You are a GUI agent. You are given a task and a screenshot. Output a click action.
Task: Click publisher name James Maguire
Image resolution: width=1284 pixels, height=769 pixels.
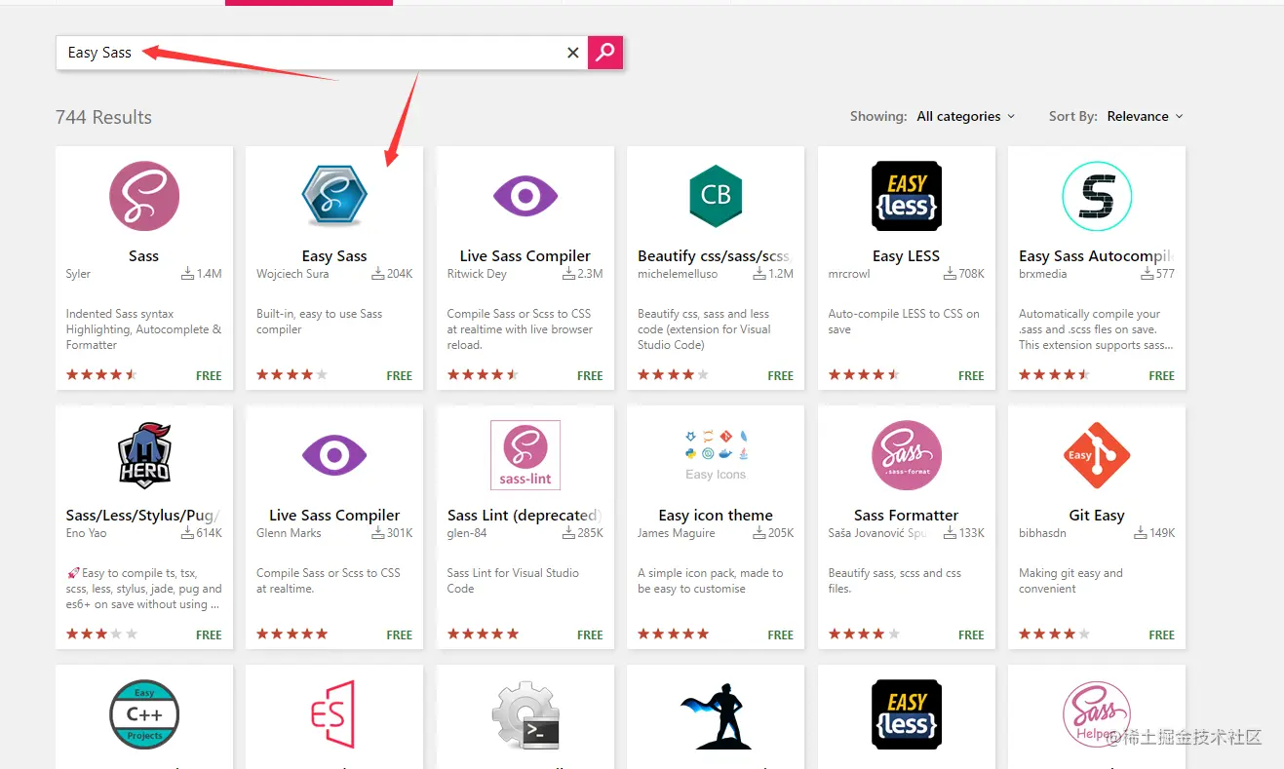(677, 533)
